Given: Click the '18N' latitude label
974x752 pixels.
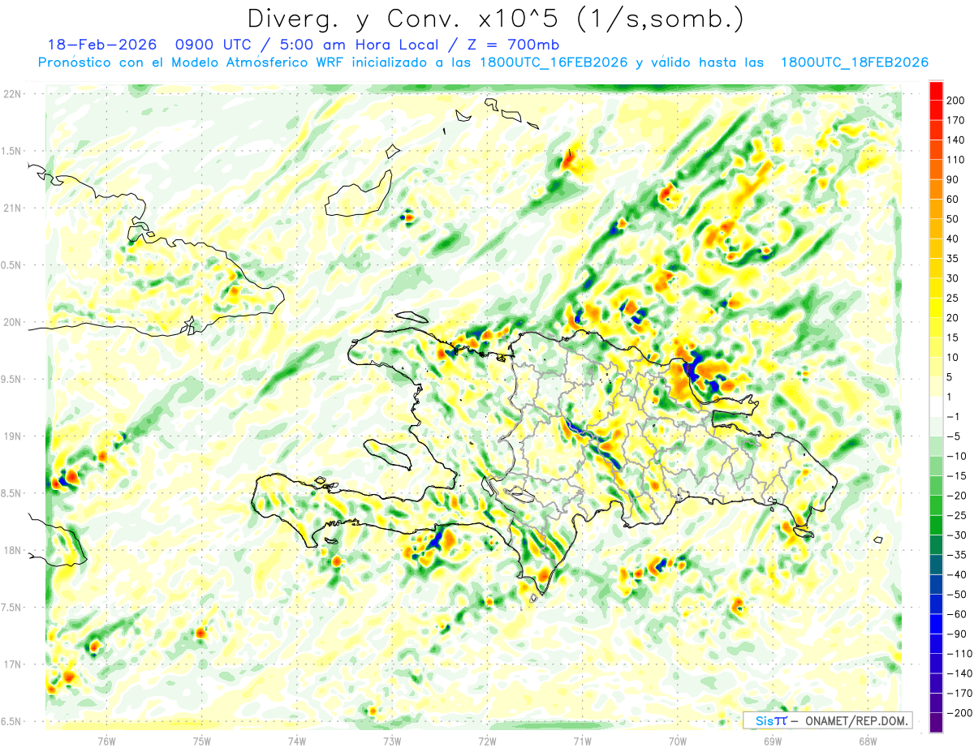Looking at the screenshot, I should (12, 550).
